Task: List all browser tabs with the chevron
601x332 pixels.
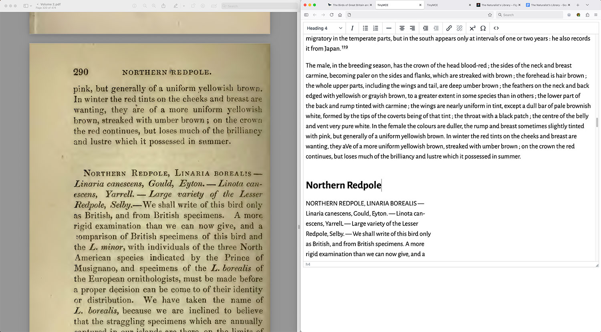Action: click(x=587, y=5)
